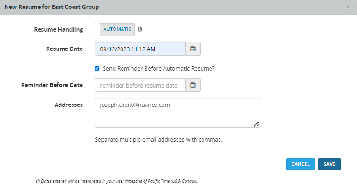This screenshot has height=194, width=357.
Task: Click the info icon beside Resume Handling
Action: pos(140,29)
